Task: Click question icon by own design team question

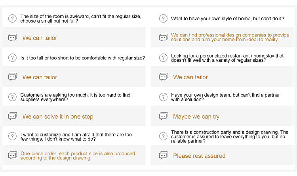Action: (x=163, y=97)
